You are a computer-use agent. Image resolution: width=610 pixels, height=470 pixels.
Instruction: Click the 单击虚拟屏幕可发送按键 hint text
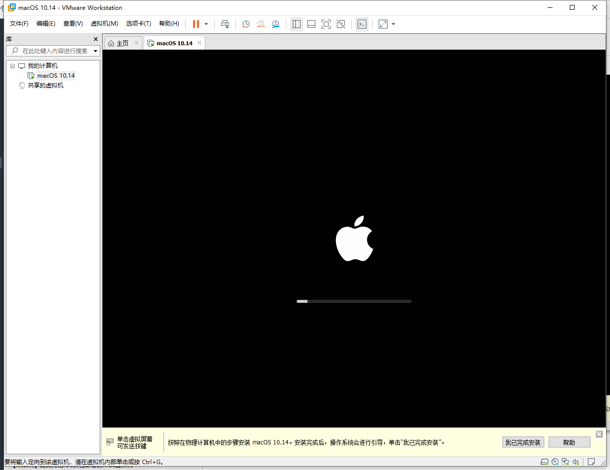tap(135, 442)
